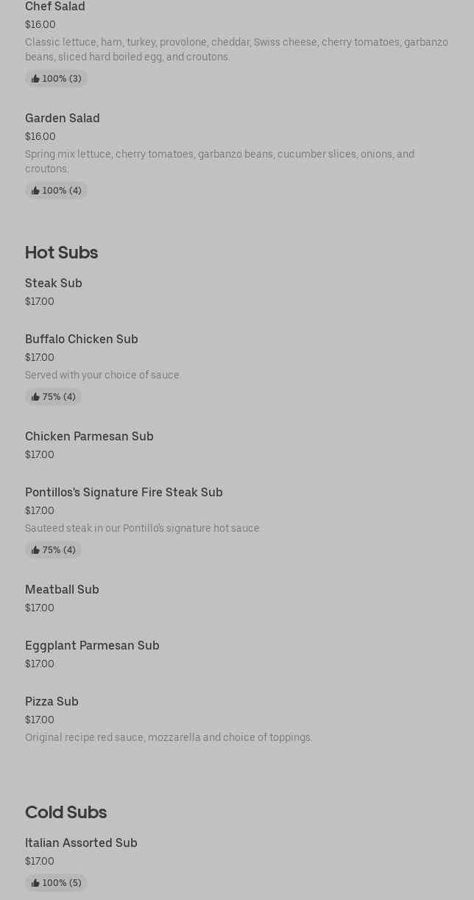Select the Italian Assorted Sub title
This screenshot has width=474, height=900.
81,843
